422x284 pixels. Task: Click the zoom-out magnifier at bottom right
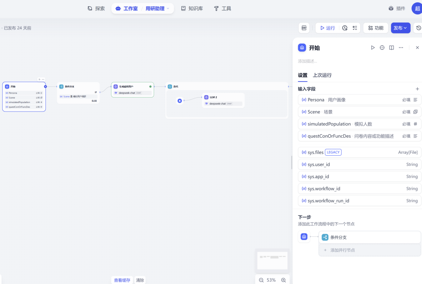[x=261, y=280]
